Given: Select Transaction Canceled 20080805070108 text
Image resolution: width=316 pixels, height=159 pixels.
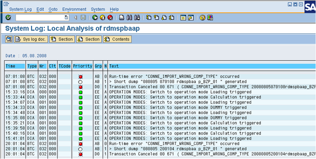Looking at the screenshot, I should point(212,87).
